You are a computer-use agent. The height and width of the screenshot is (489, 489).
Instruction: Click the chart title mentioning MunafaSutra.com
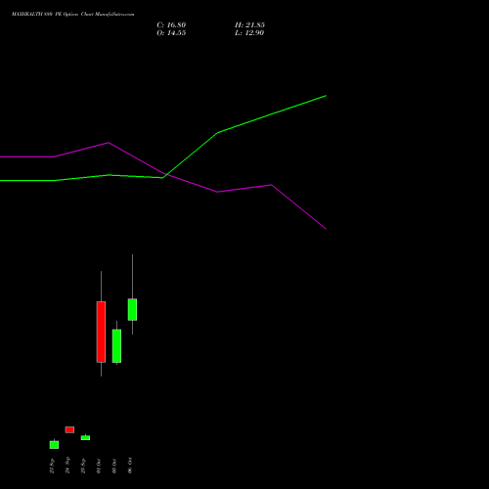[x=73, y=14]
